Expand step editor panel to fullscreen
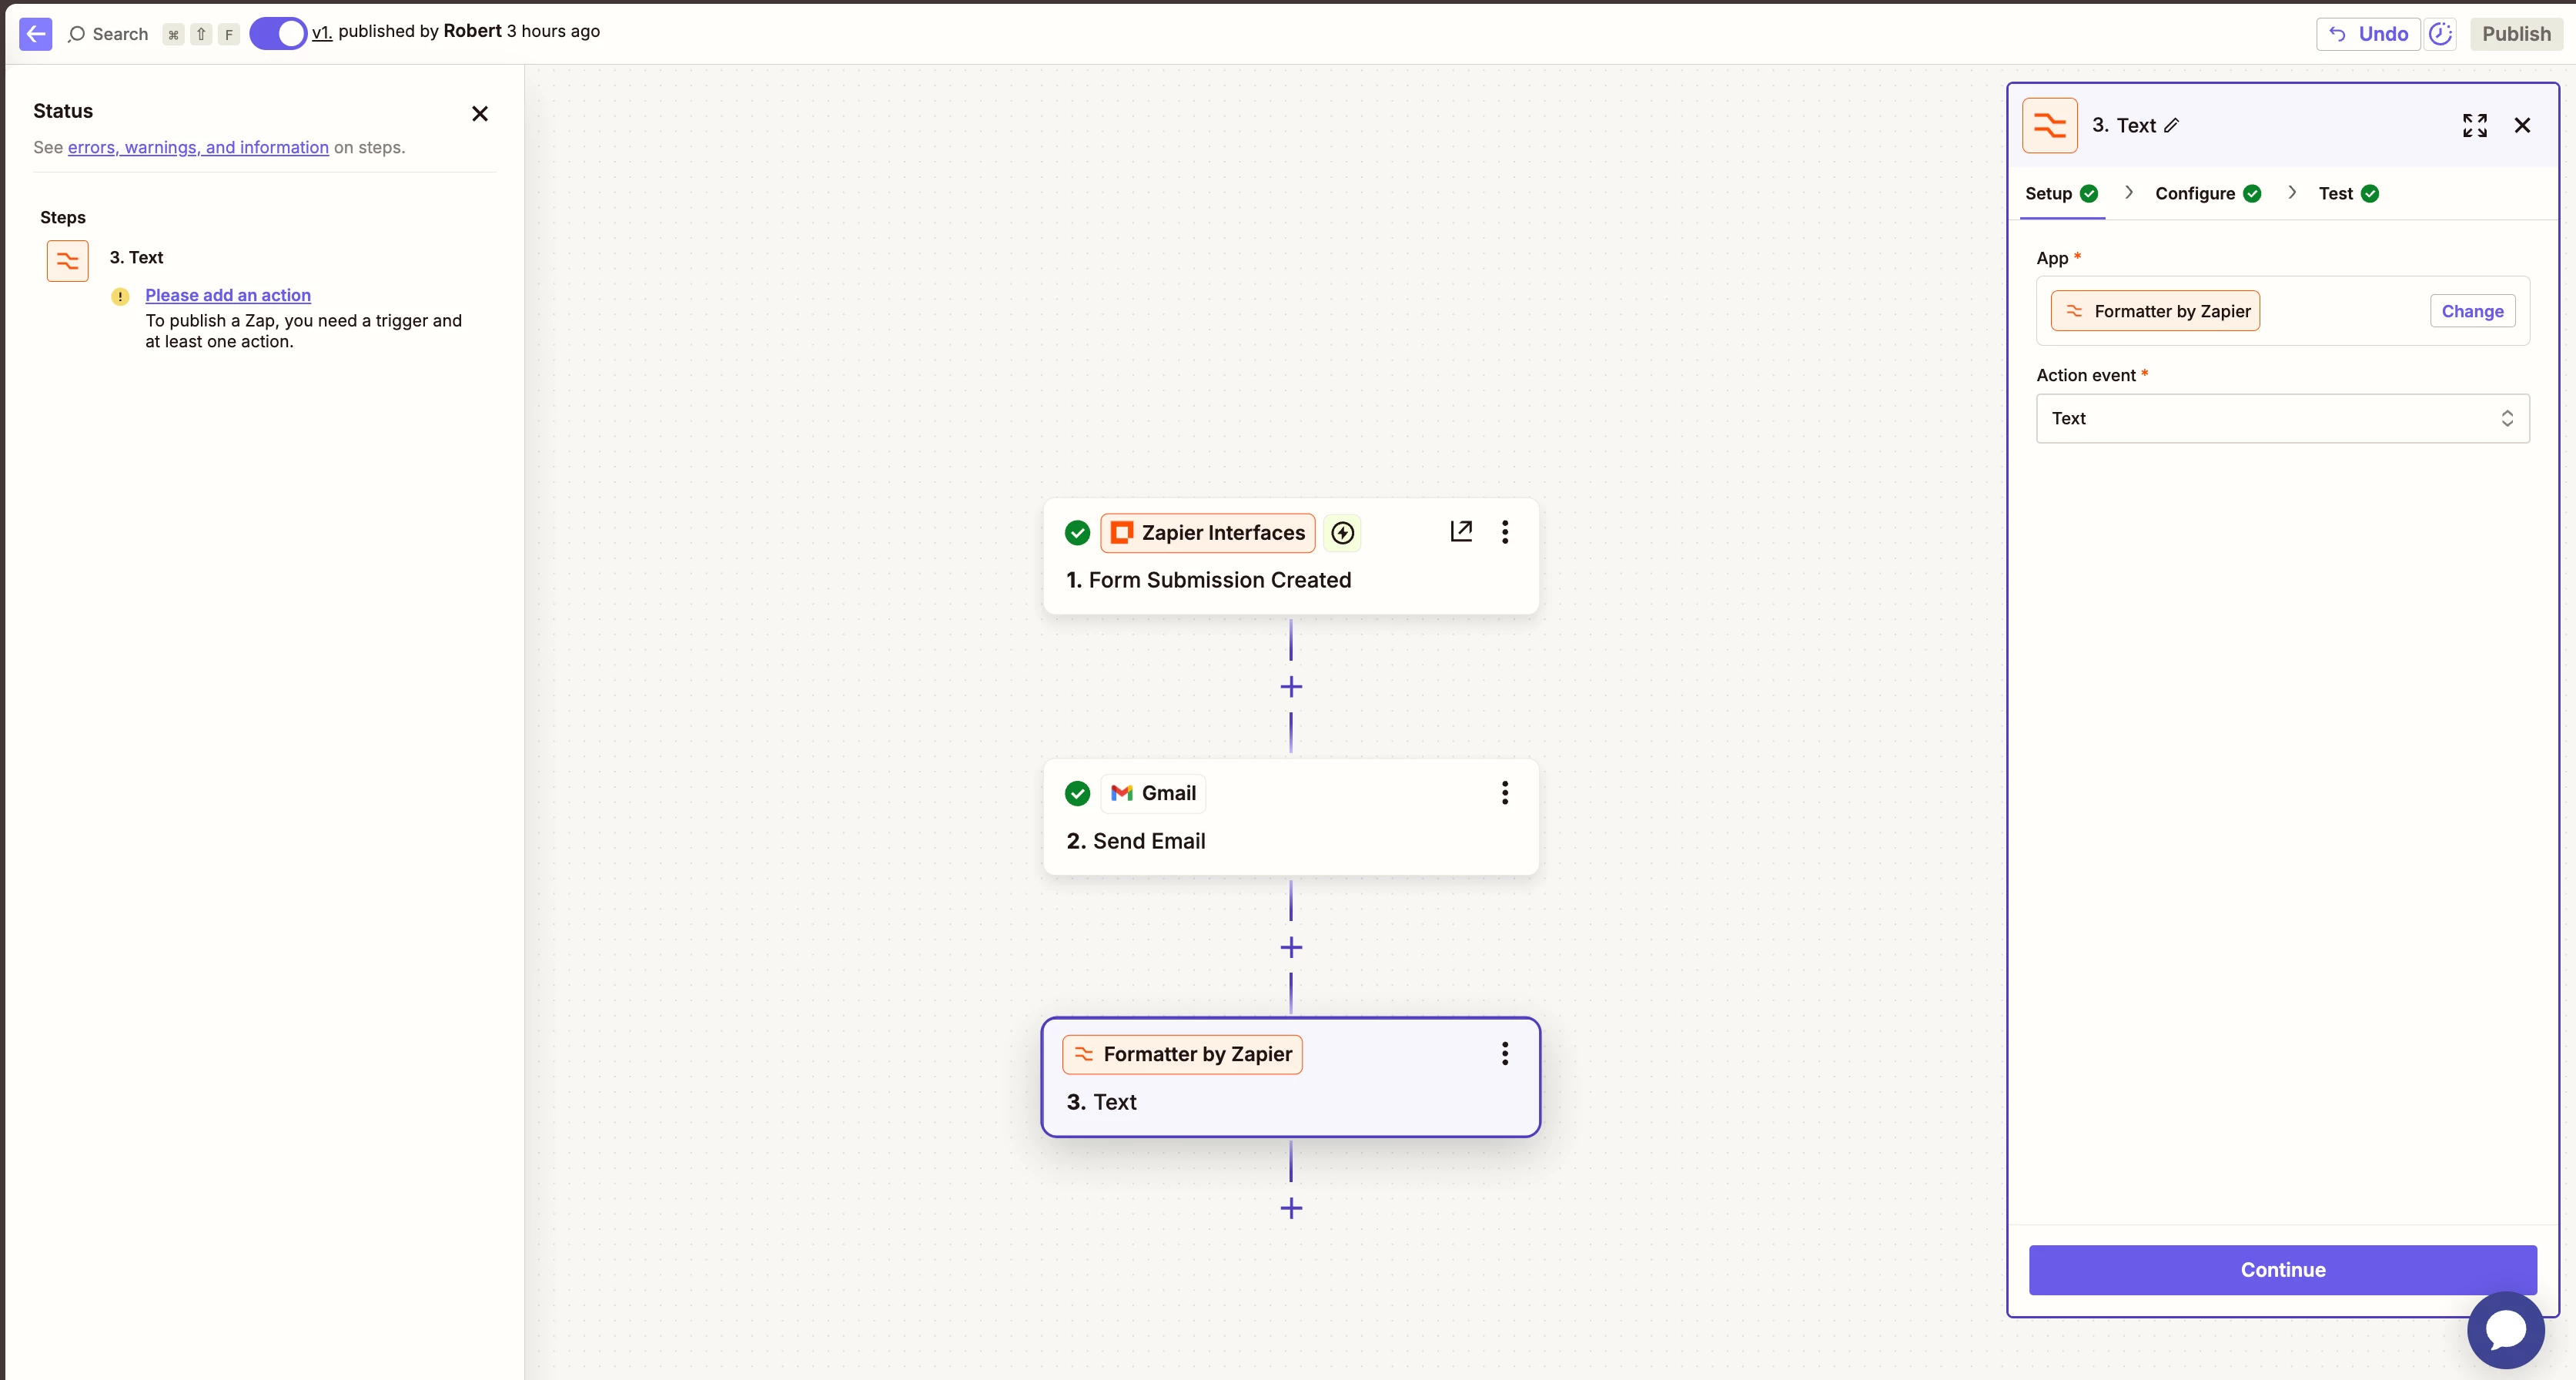This screenshot has height=1380, width=2576. tap(2474, 125)
